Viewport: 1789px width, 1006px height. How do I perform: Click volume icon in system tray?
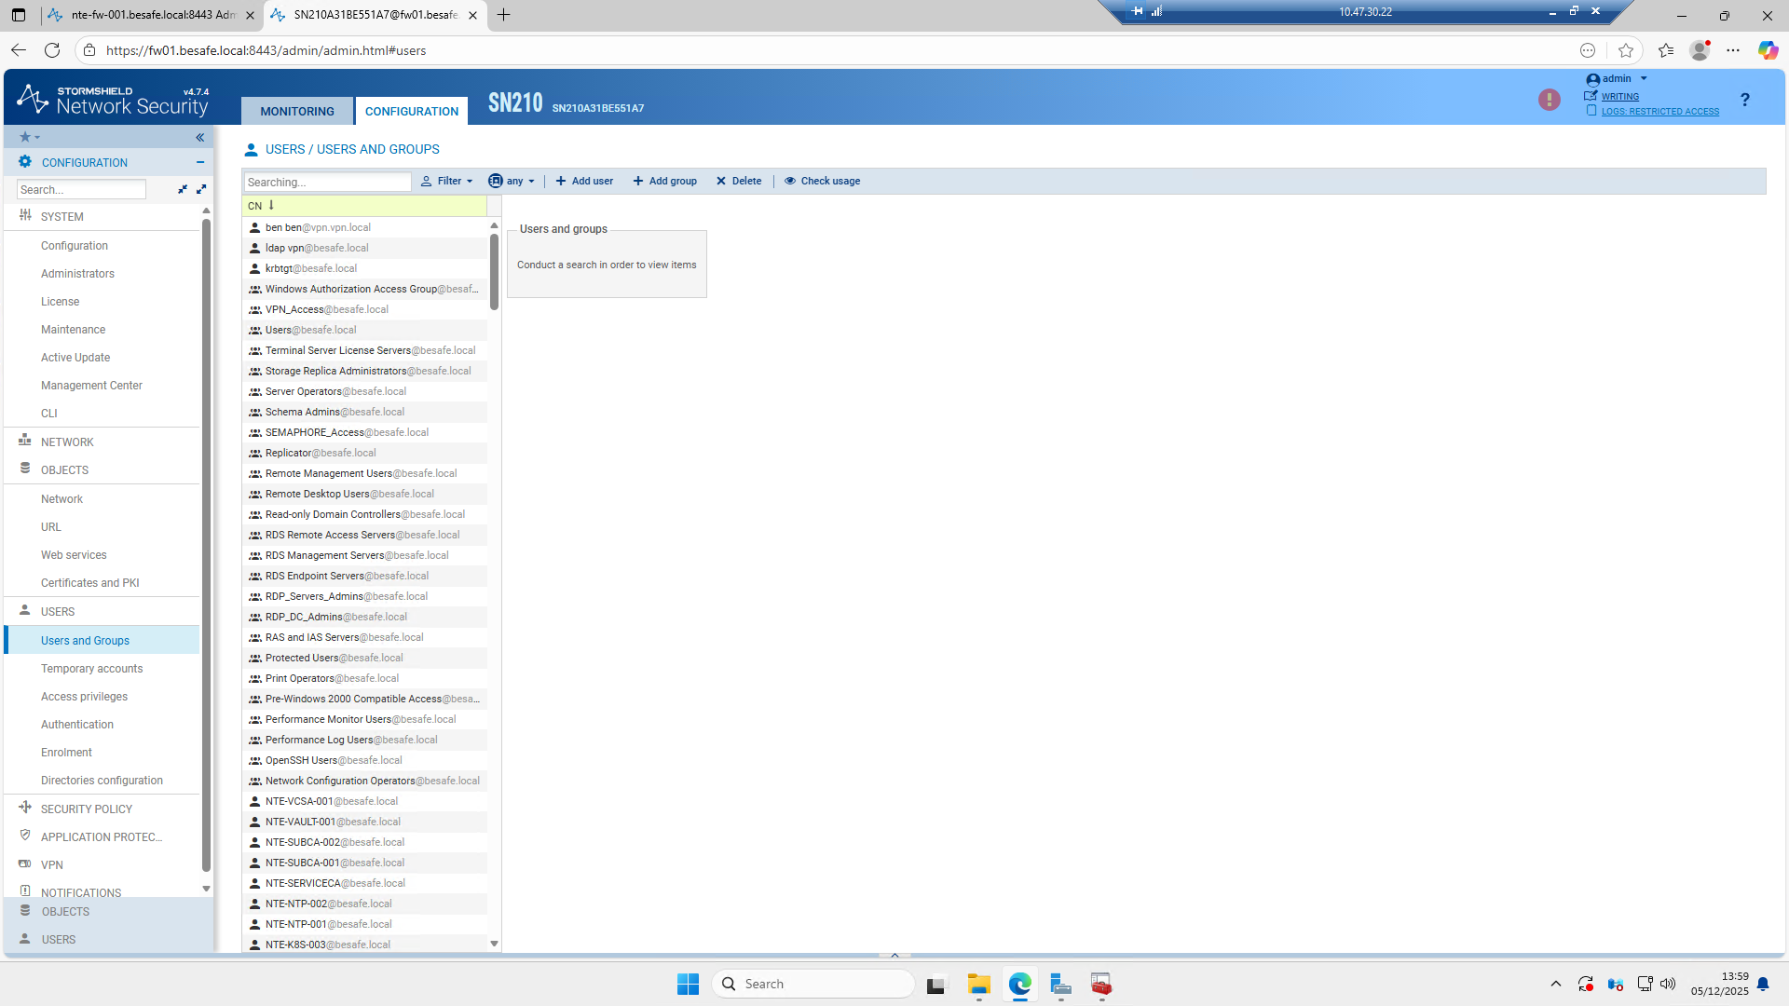1668,984
